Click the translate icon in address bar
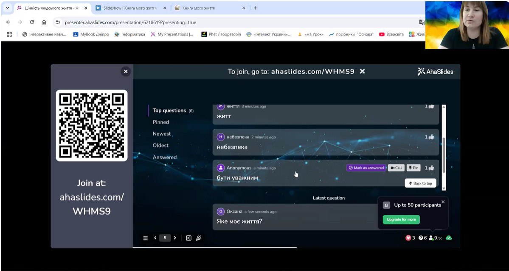The width and height of the screenshot is (509, 271). click(422, 22)
